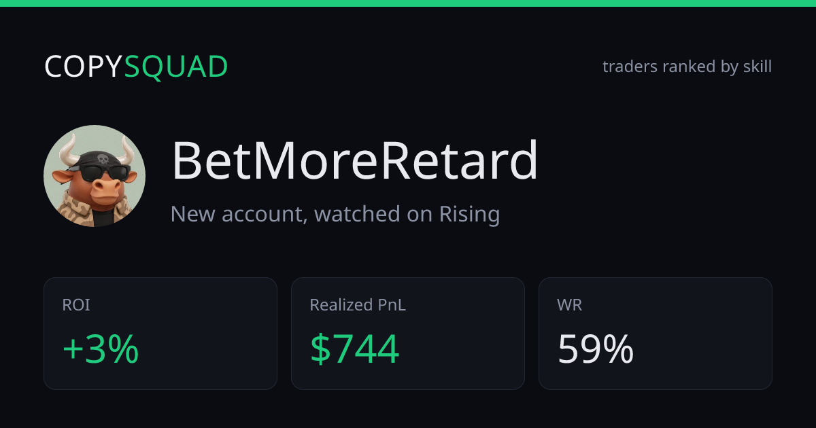Screen dimensions: 816x428
Task: Click the green bar at top edge
Action: click(408, 3)
